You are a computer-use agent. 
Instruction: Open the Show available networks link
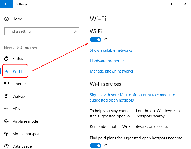point(111,50)
